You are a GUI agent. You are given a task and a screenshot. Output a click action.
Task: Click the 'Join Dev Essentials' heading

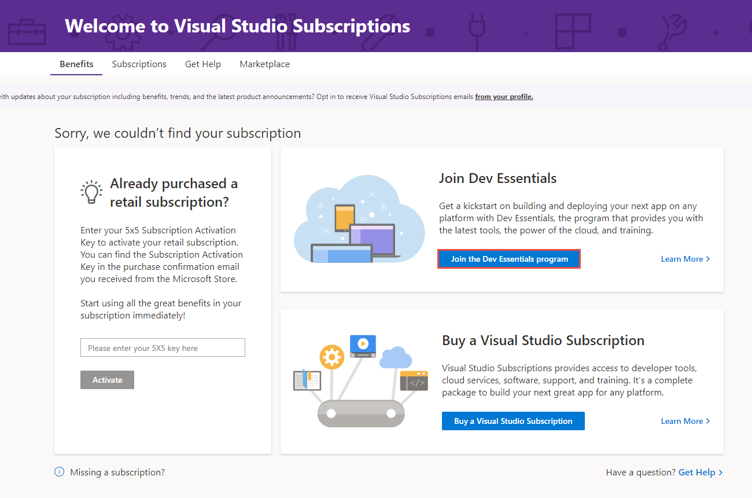pyautogui.click(x=497, y=178)
